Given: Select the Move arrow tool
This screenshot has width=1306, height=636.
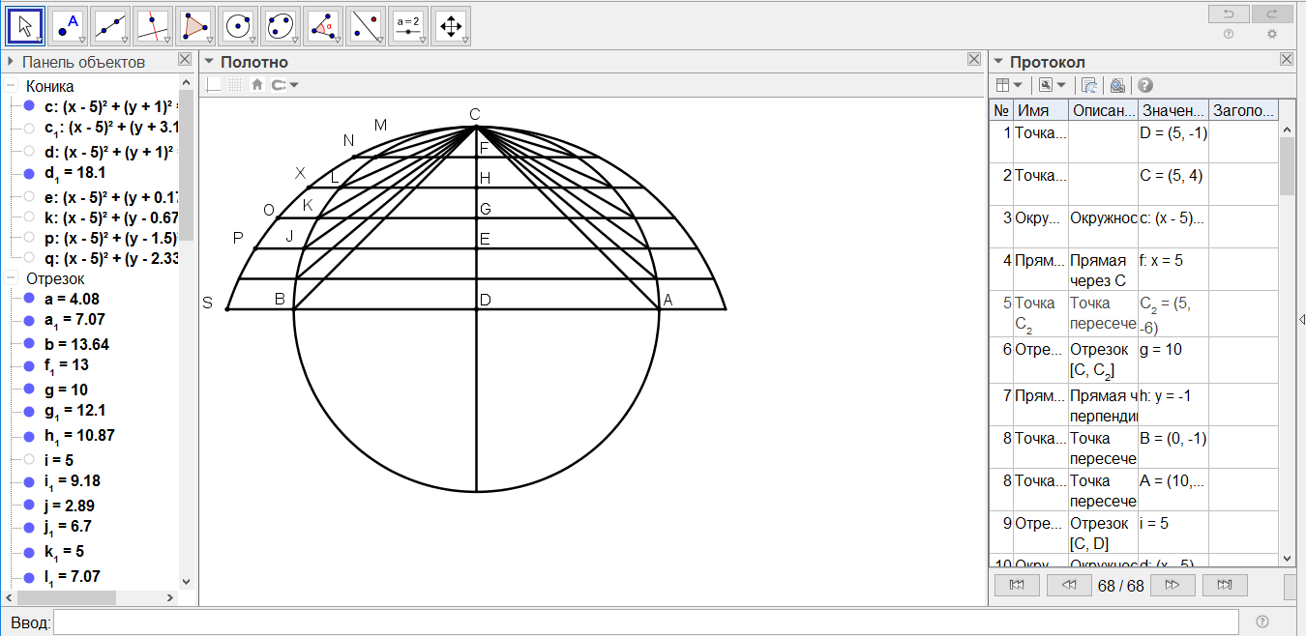Looking at the screenshot, I should (x=26, y=26).
